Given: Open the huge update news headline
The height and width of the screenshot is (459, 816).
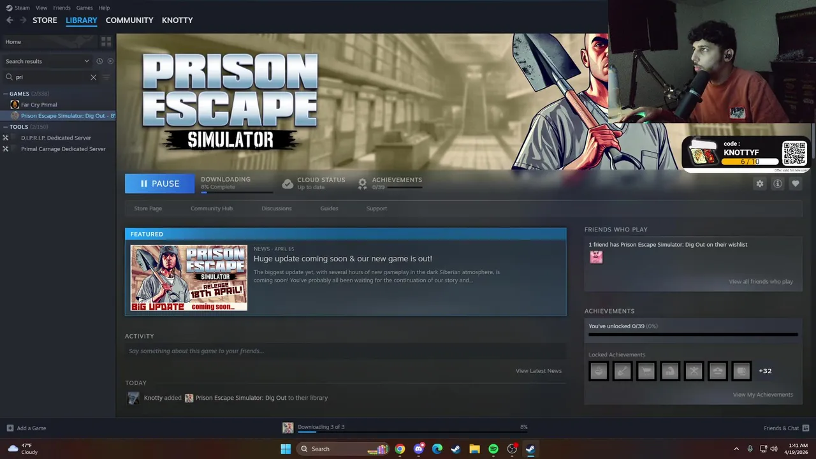Looking at the screenshot, I should tap(343, 259).
